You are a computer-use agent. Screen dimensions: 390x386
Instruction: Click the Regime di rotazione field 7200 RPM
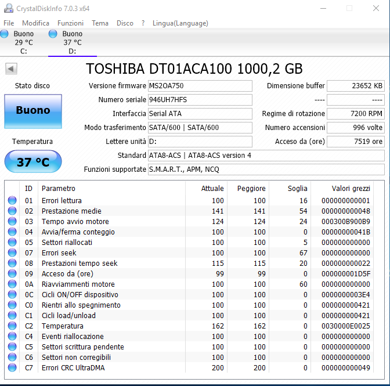click(356, 114)
